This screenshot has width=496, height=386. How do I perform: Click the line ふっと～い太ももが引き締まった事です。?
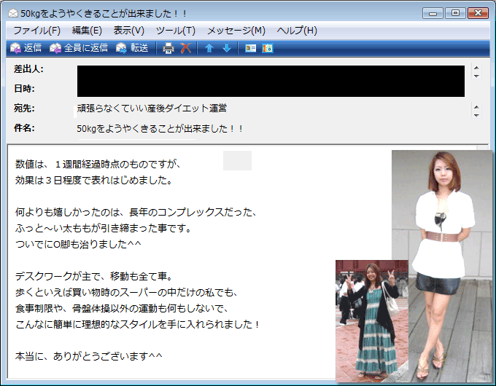(x=104, y=228)
